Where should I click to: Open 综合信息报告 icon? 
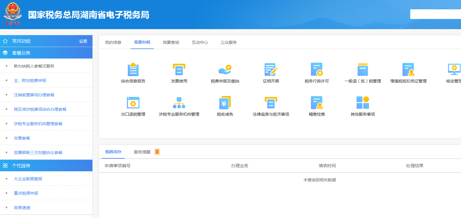(133, 69)
